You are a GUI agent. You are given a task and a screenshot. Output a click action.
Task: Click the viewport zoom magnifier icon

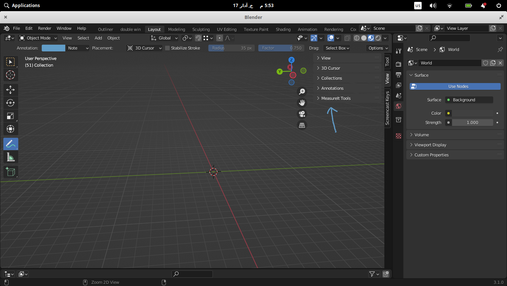click(302, 91)
